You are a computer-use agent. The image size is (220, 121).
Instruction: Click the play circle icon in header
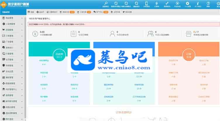(177, 3)
